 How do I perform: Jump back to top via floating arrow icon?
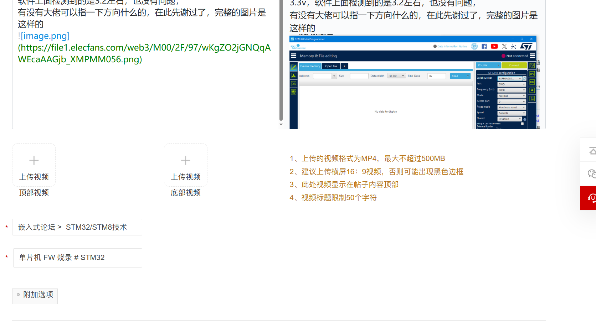592,150
